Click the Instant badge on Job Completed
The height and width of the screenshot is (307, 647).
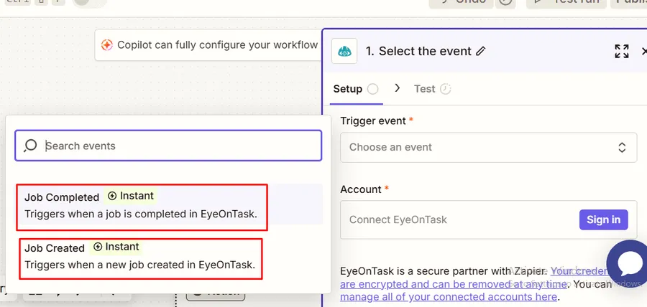pyautogui.click(x=131, y=196)
